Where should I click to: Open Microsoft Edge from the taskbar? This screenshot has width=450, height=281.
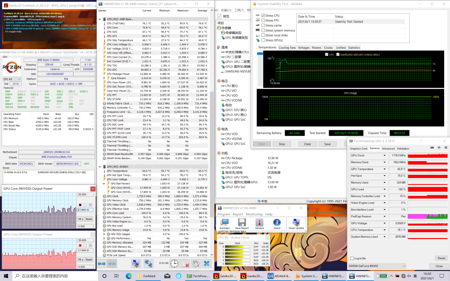click(128, 276)
